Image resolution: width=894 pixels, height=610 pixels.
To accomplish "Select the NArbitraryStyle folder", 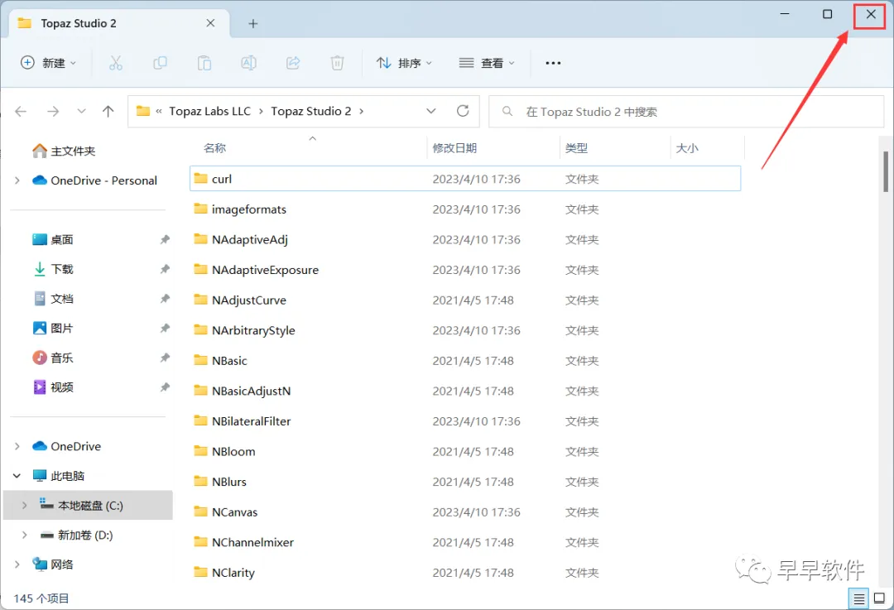I will tap(465, 330).
